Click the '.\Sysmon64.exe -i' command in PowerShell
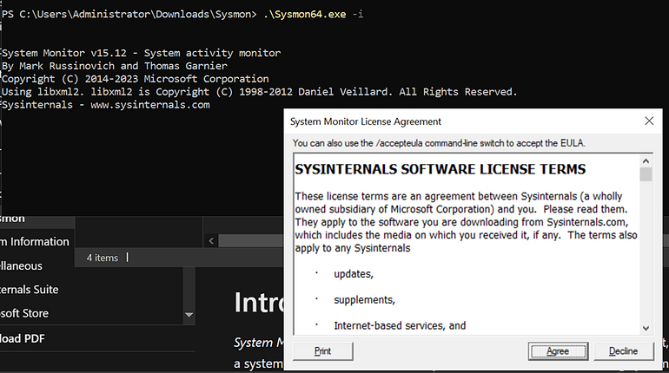 313,14
